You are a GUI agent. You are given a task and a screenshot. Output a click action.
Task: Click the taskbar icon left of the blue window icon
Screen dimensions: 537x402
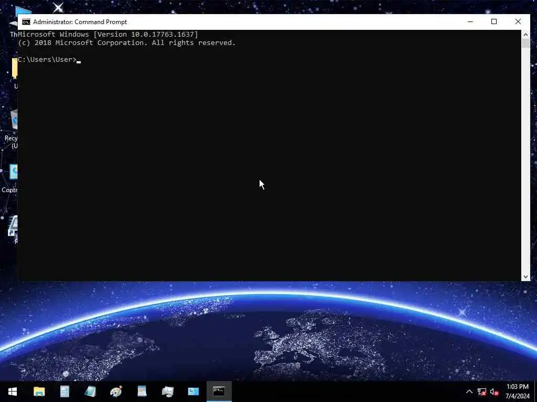coord(167,392)
